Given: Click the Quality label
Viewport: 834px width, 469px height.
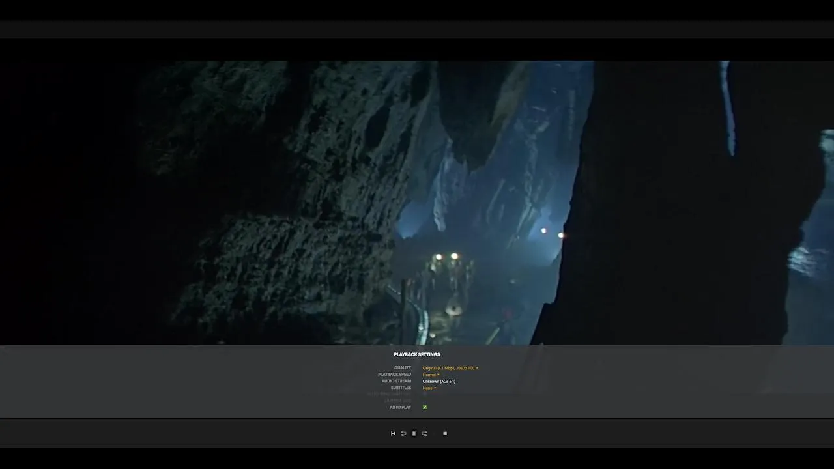Looking at the screenshot, I should click(403, 368).
